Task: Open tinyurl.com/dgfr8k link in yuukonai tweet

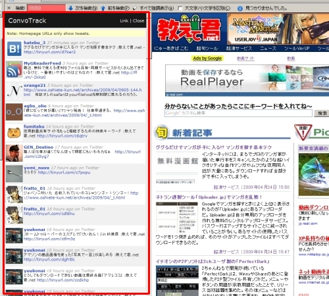Action: [x=49, y=259]
